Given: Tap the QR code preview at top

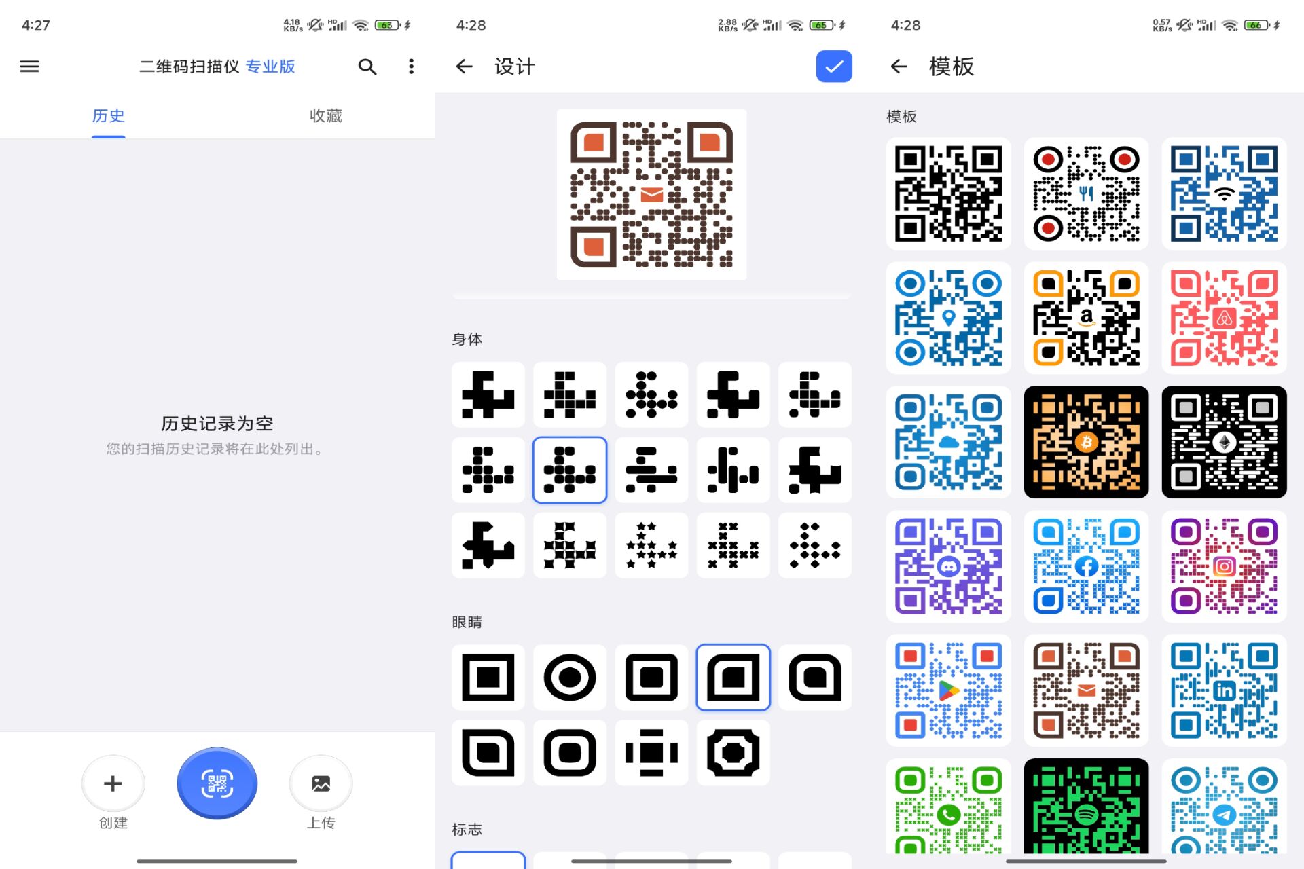Looking at the screenshot, I should pyautogui.click(x=651, y=193).
